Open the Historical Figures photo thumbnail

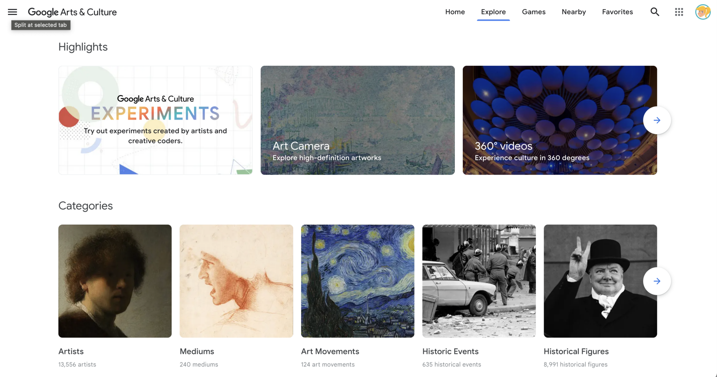pos(600,281)
